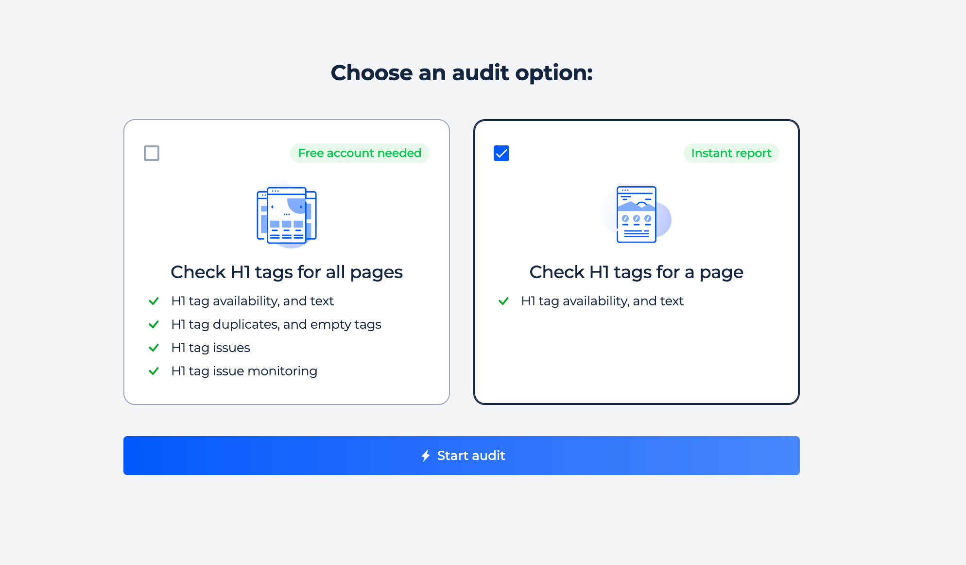This screenshot has height=565, width=966.
Task: Uncheck the 'a page' audit option checkbox
Action: tap(501, 153)
